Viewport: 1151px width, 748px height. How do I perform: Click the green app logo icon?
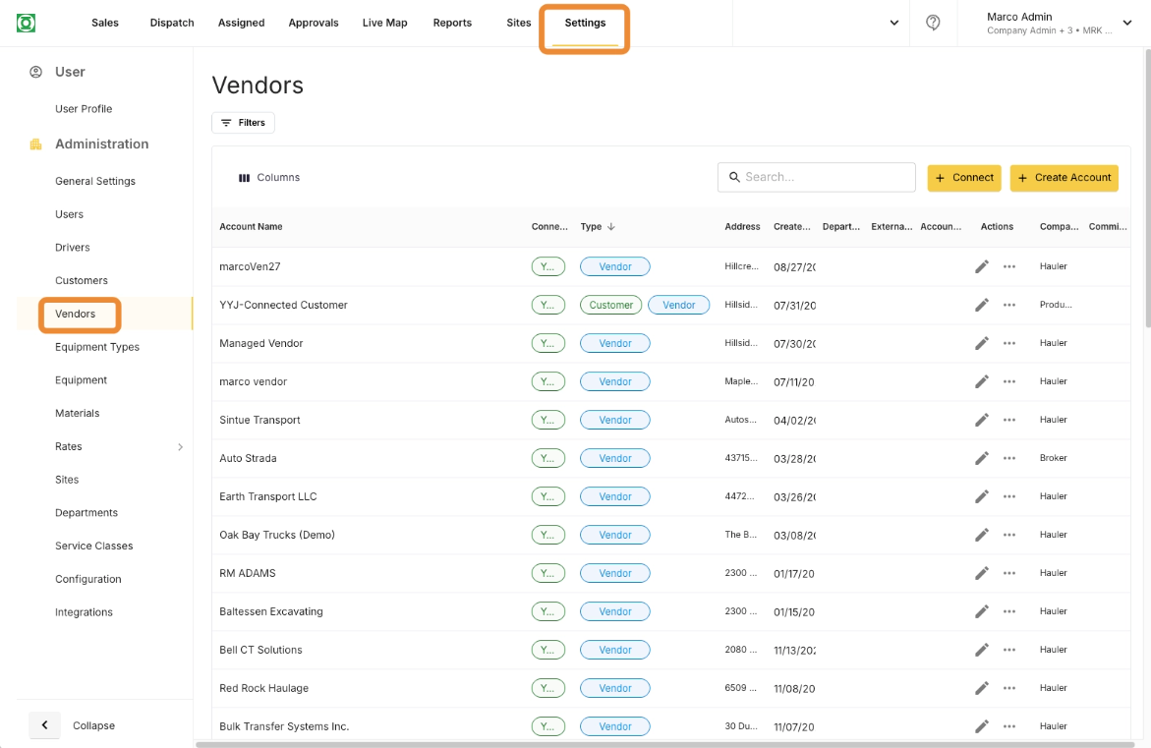pyautogui.click(x=26, y=23)
